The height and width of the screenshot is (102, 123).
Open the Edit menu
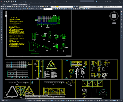click(7, 3)
